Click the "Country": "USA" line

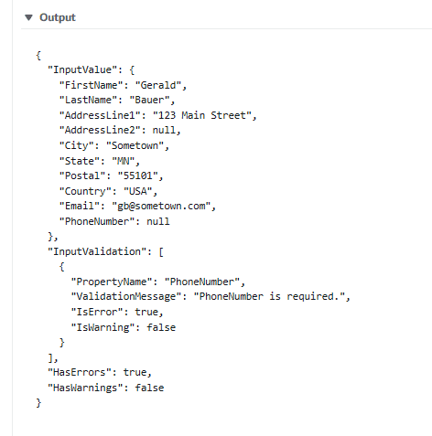[108, 191]
